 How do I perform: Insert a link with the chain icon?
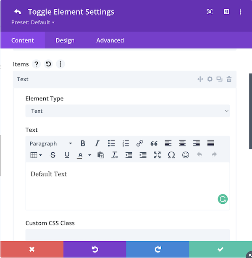coord(140,144)
